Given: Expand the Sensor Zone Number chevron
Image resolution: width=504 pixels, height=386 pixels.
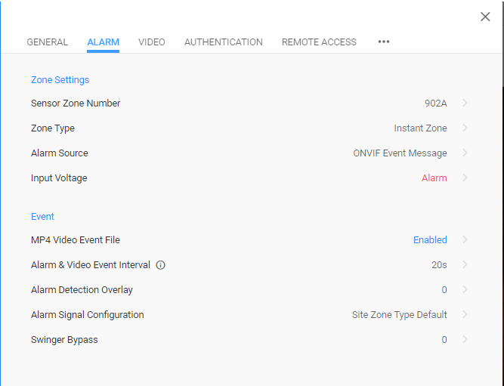Looking at the screenshot, I should (465, 103).
